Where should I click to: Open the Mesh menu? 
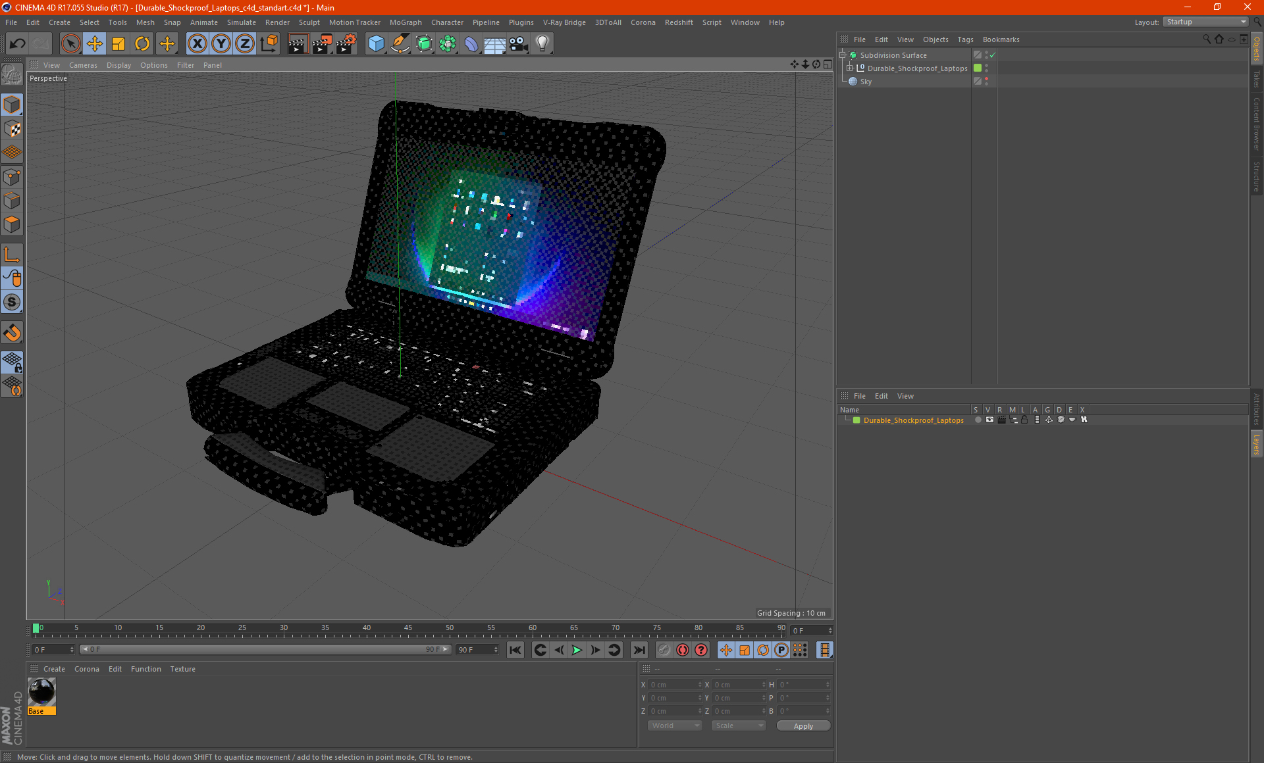click(x=145, y=22)
